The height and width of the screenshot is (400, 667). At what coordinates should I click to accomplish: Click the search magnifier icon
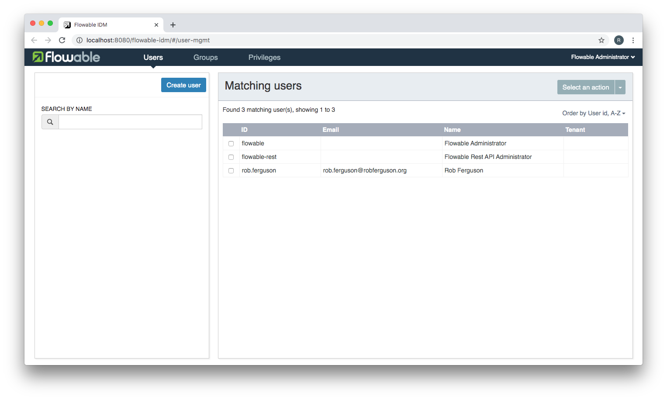tap(50, 122)
